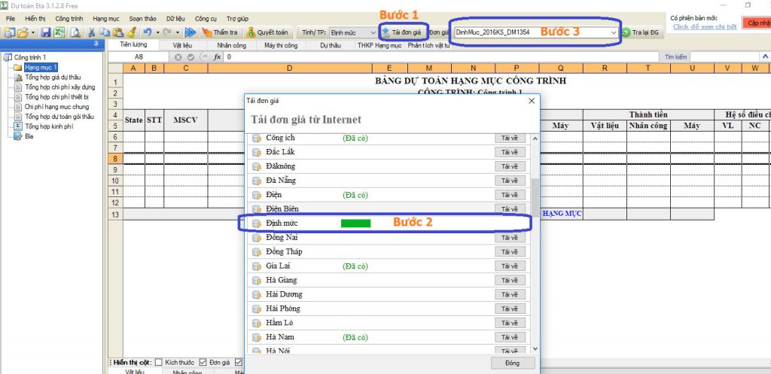This screenshot has width=771, height=374.
Task: Click the format brush icon
Action: coord(131,32)
